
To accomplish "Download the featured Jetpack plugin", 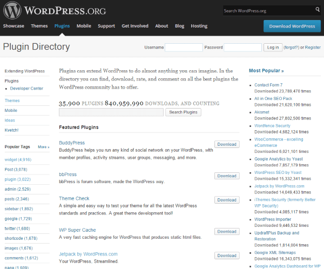I will click(227, 255).
